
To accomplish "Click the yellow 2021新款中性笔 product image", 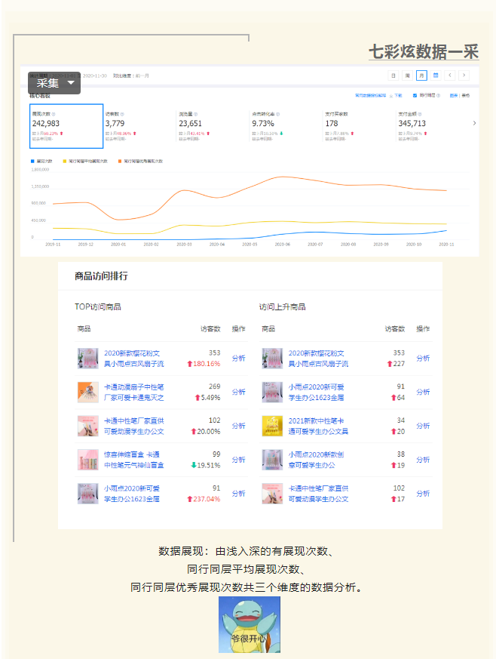I will 272,426.
